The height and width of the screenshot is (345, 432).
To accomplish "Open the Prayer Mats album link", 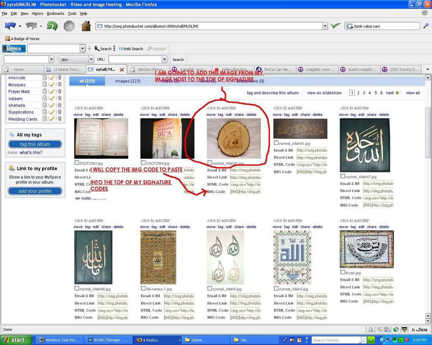I will click(x=19, y=91).
